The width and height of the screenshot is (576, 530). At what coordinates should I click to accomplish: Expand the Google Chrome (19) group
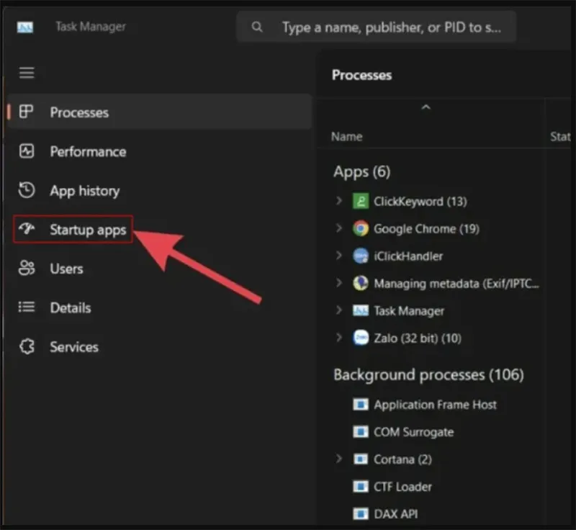338,228
